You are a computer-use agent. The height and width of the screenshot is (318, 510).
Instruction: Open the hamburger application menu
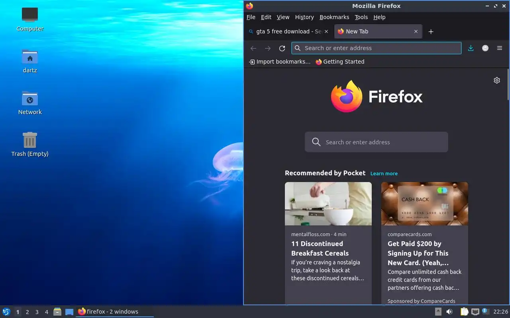pos(499,48)
